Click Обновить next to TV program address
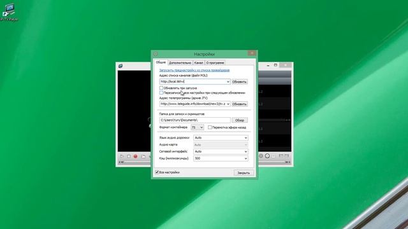Image resolution: width=408 pixels, height=229 pixels. (240, 104)
